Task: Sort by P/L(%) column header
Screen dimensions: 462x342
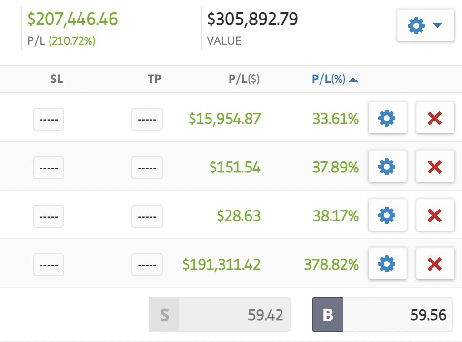Action: click(x=329, y=79)
